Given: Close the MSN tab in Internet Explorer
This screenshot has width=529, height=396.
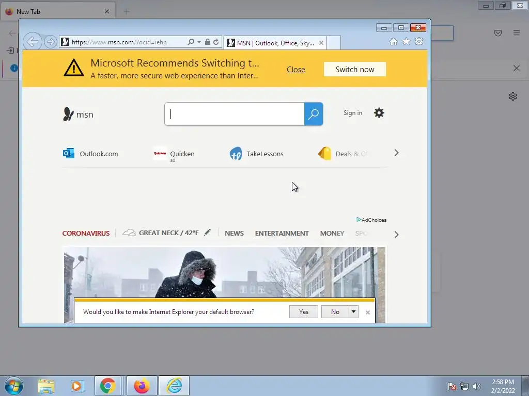Looking at the screenshot, I should pos(321,43).
